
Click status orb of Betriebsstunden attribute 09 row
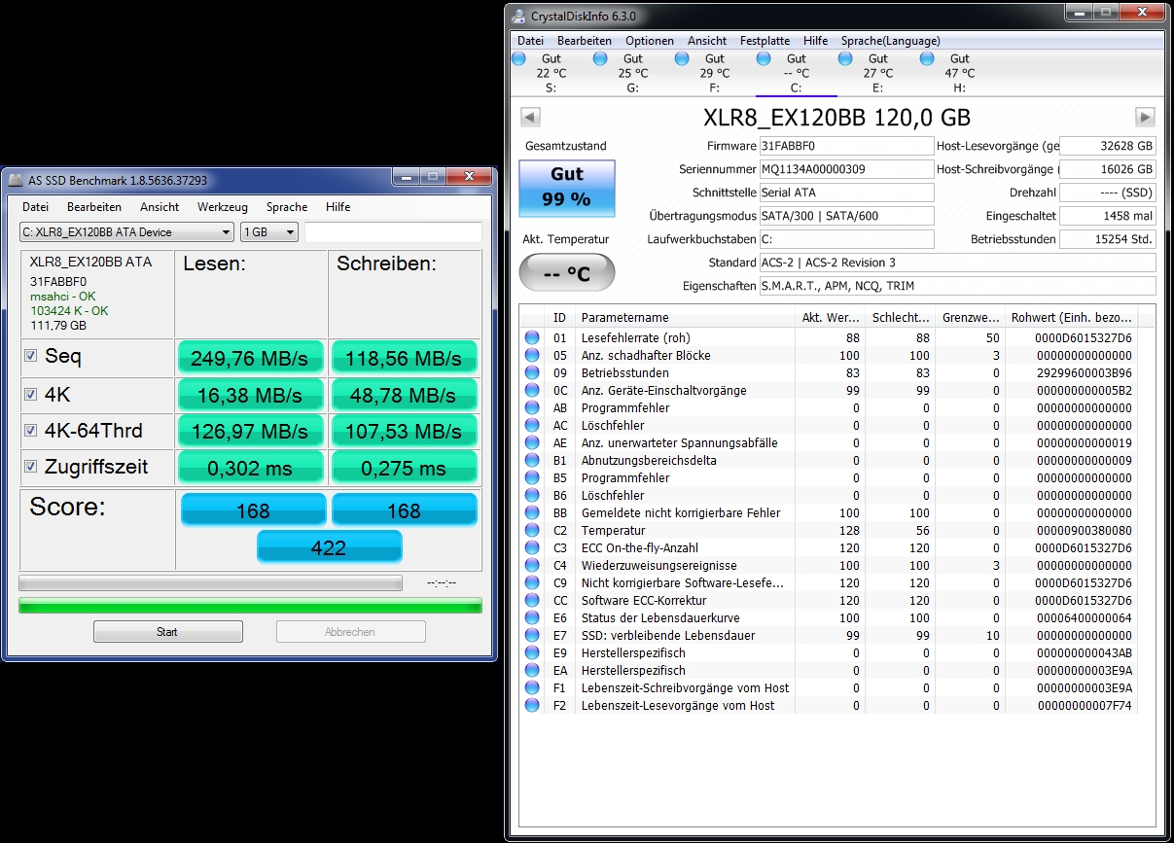pos(532,372)
